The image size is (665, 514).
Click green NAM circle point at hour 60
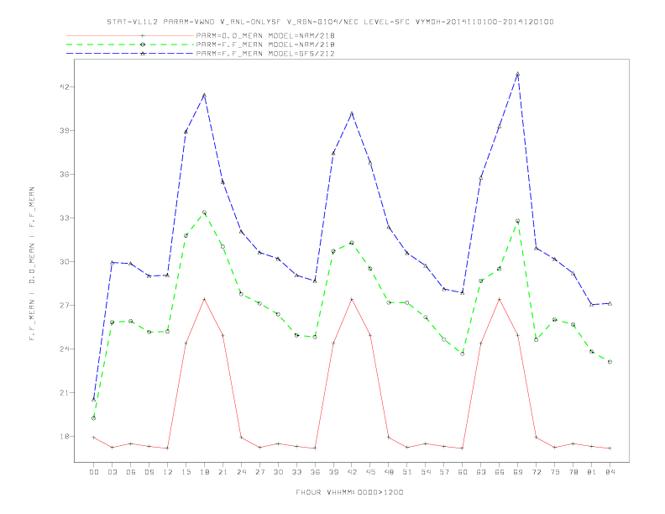(463, 354)
